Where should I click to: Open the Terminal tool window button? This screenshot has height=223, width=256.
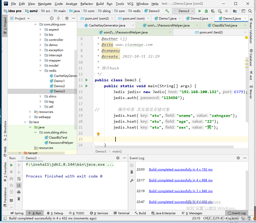tap(121, 213)
